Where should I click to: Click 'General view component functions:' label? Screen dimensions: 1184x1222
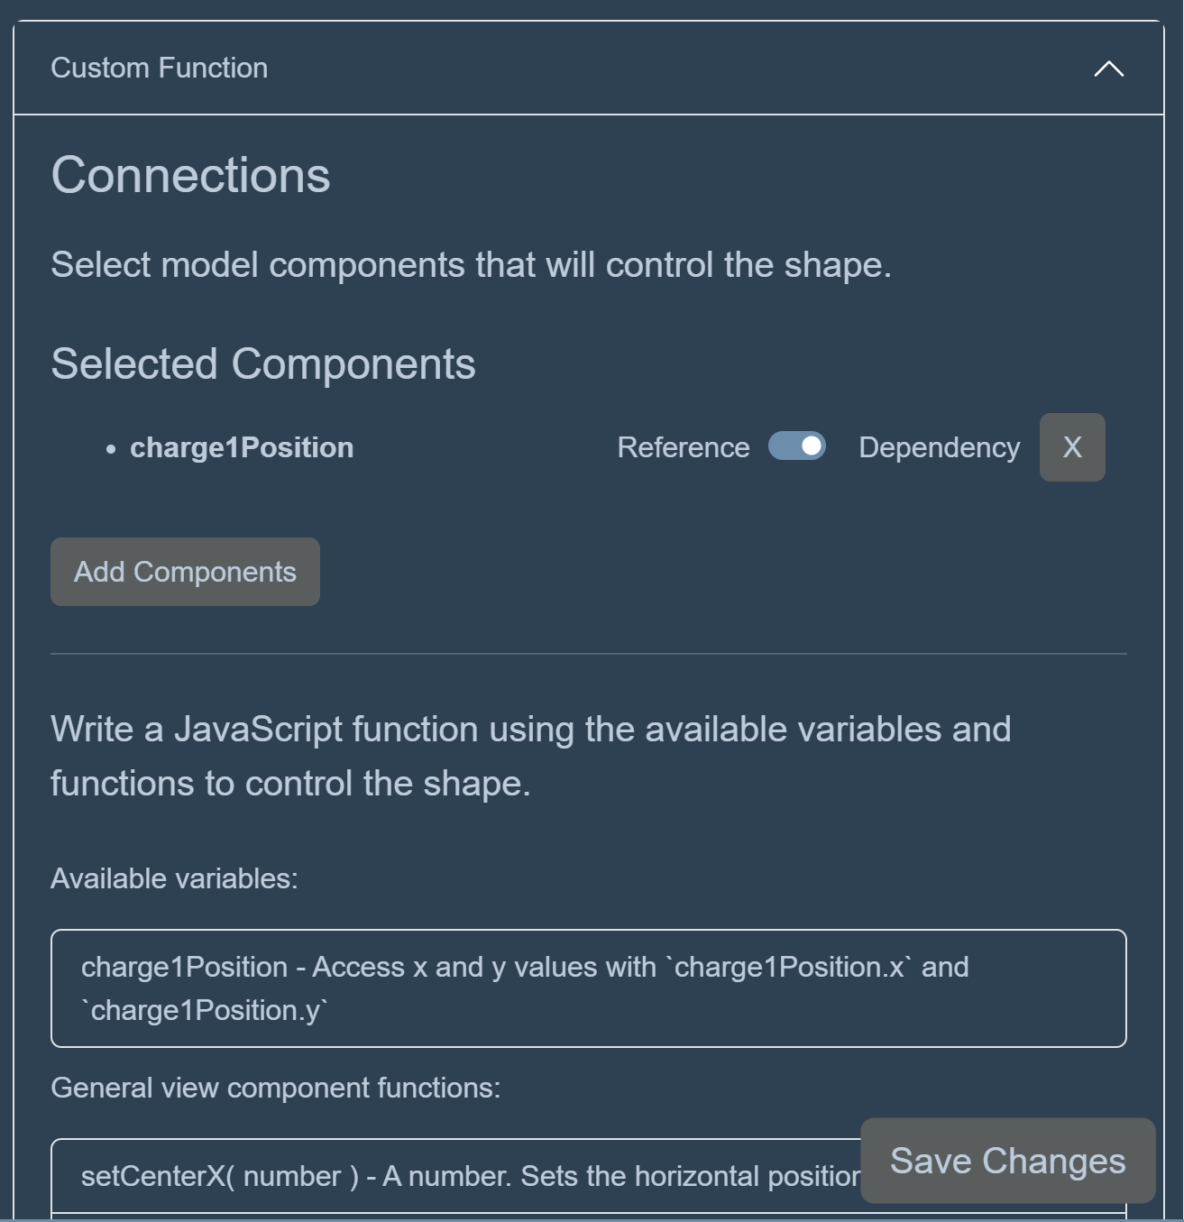[x=275, y=1088]
